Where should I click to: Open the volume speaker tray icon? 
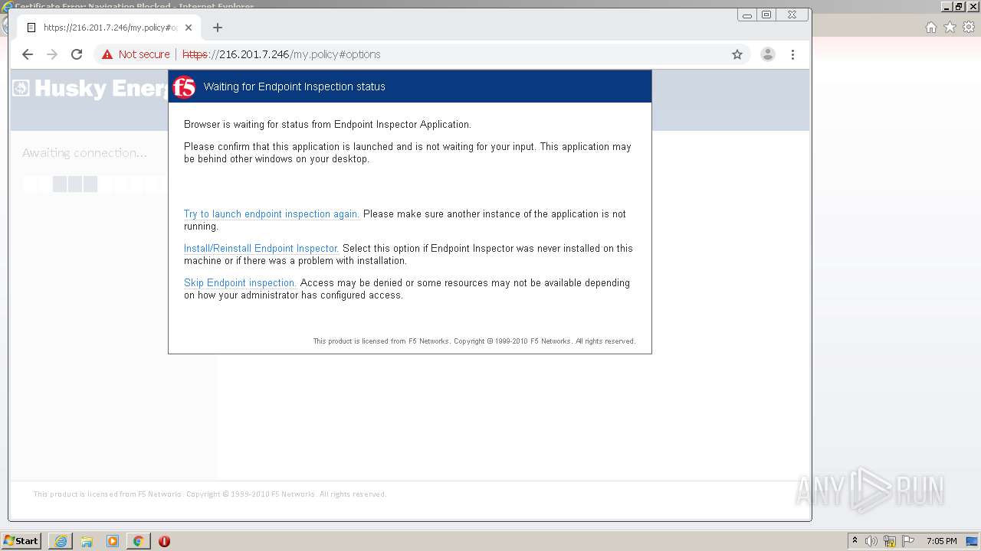871,541
